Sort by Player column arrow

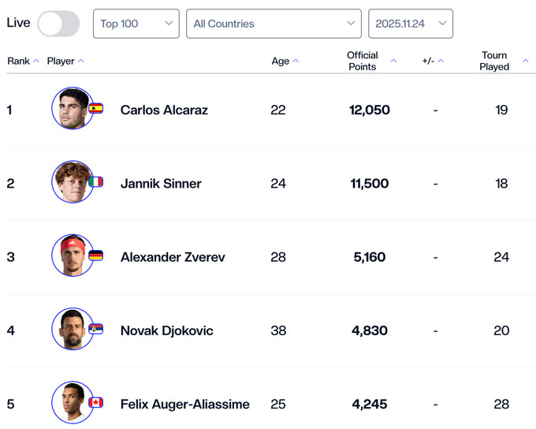pos(81,62)
